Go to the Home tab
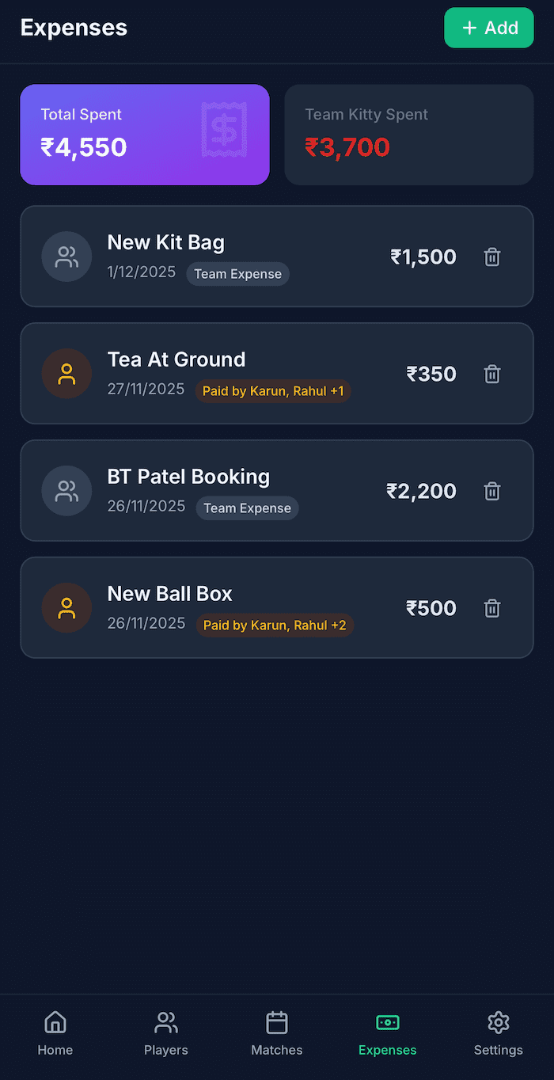 coord(55,1033)
